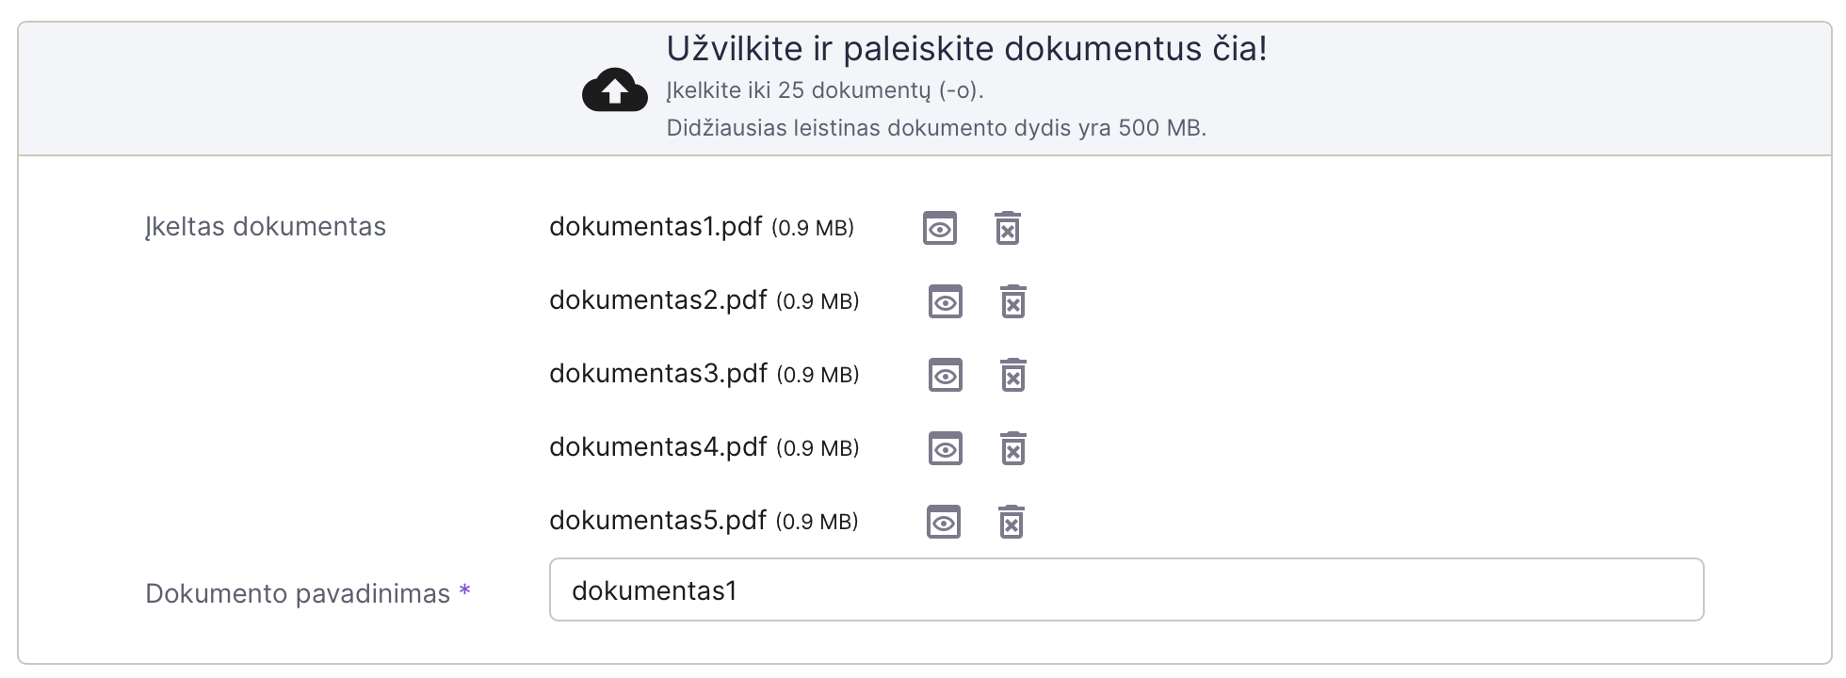
Task: Delete dokumentas4.pdf using trash icon
Action: 1012,448
